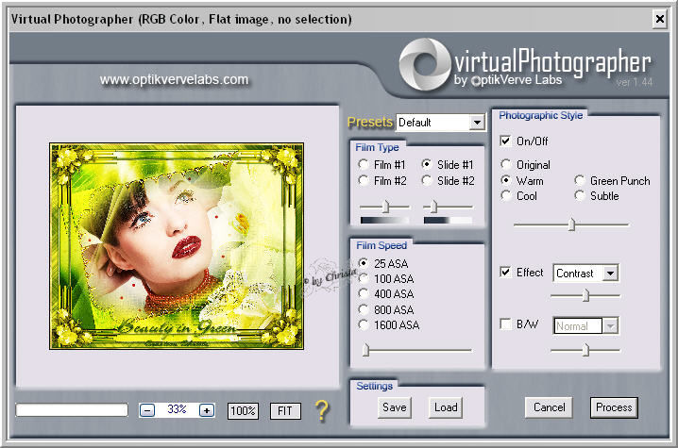Select Slide #1 film type
Screen dimensions: 678x448
coord(426,165)
